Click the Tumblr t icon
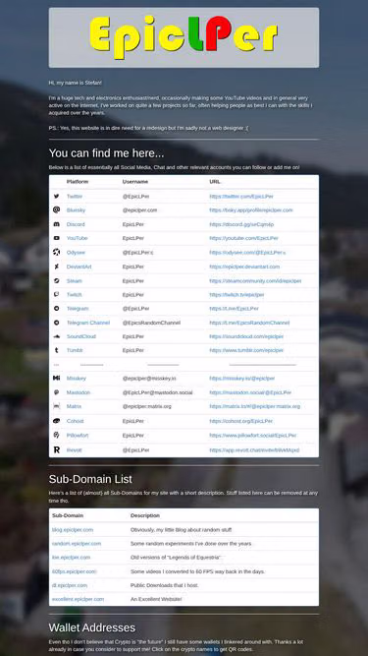The height and width of the screenshot is (656, 368). point(56,350)
